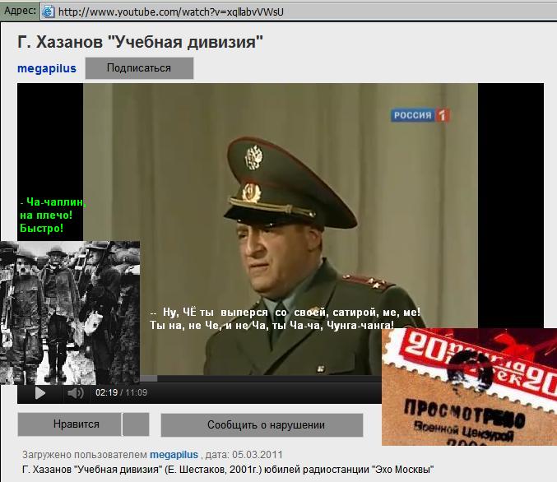The image size is (557, 482).
Task: Click the black-and-white soldiers photo overlay
Action: (70, 313)
